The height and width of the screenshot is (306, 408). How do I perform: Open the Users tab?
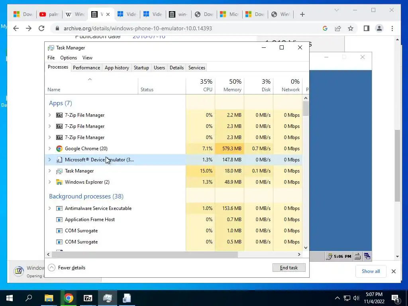159,68
